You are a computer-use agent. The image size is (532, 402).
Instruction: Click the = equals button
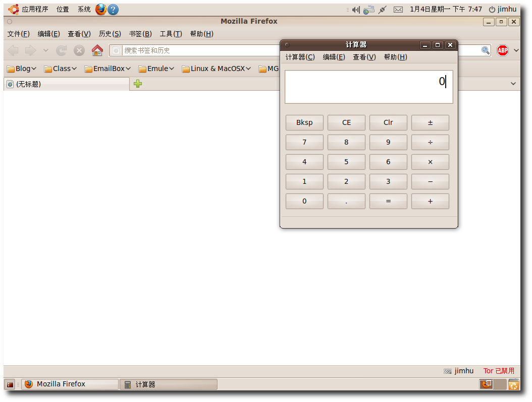click(388, 201)
